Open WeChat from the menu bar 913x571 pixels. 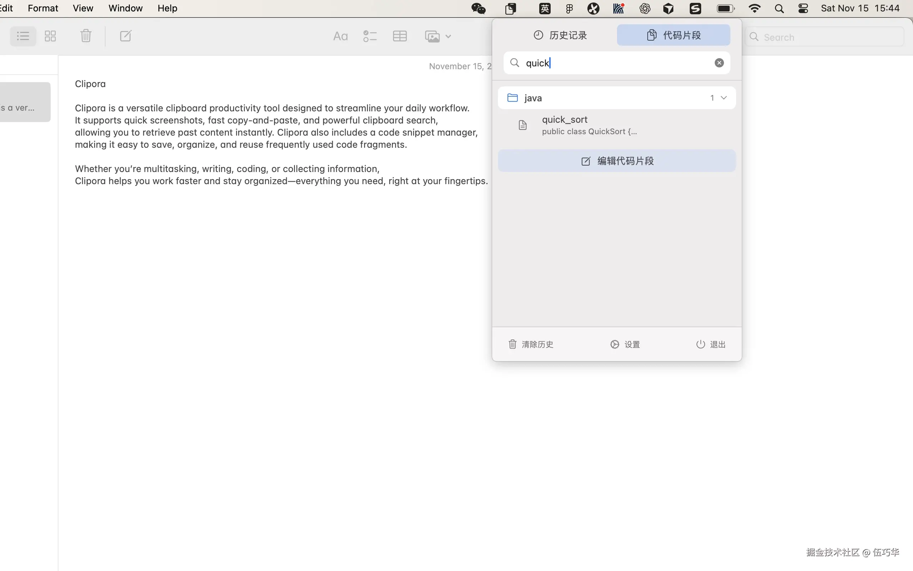(x=478, y=8)
